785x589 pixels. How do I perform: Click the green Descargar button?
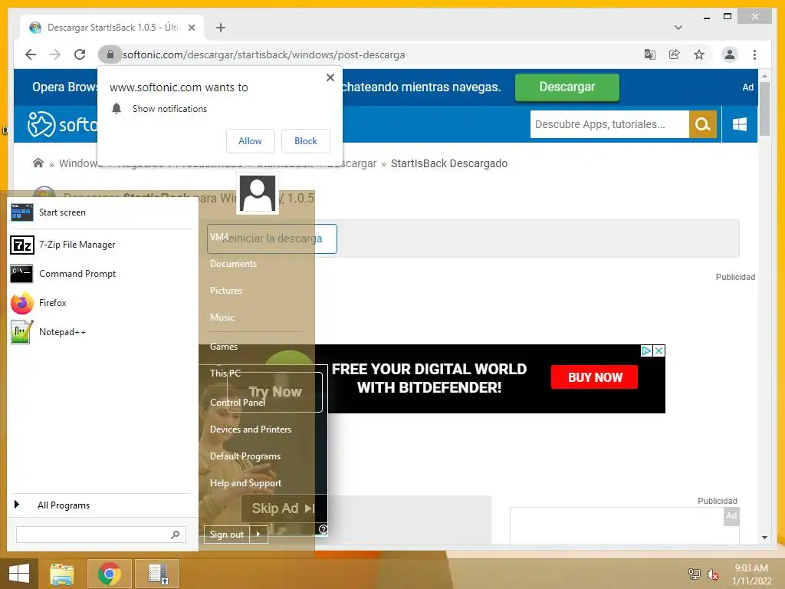pyautogui.click(x=567, y=87)
